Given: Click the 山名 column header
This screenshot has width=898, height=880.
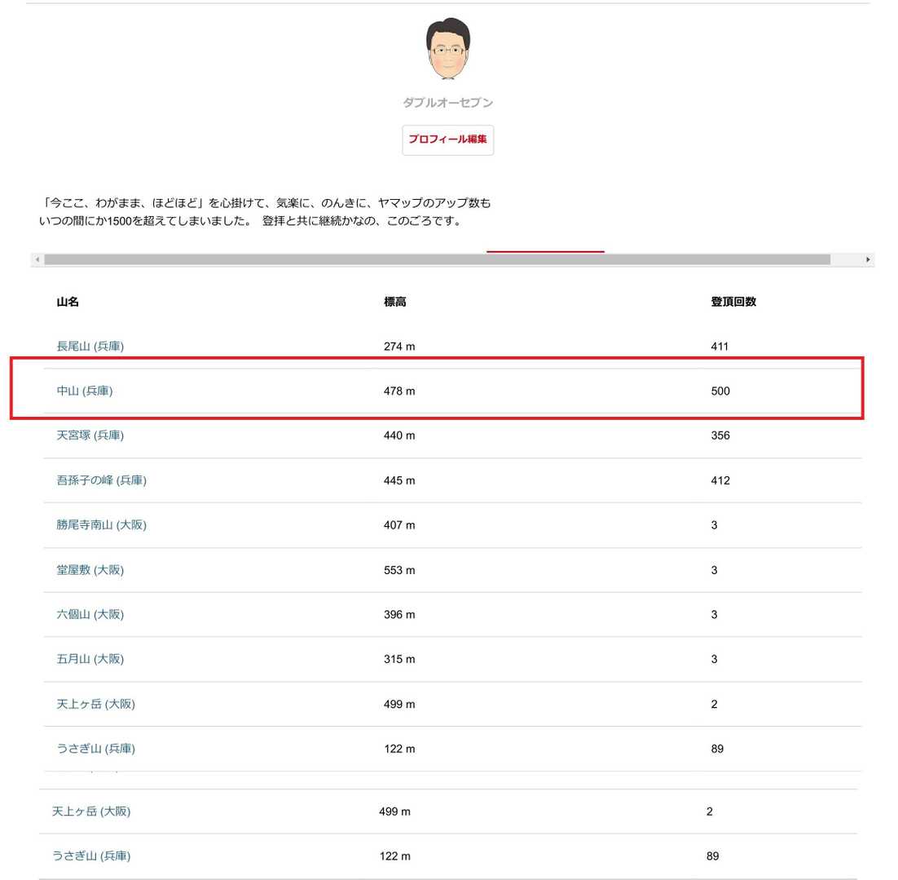Looking at the screenshot, I should click(68, 302).
